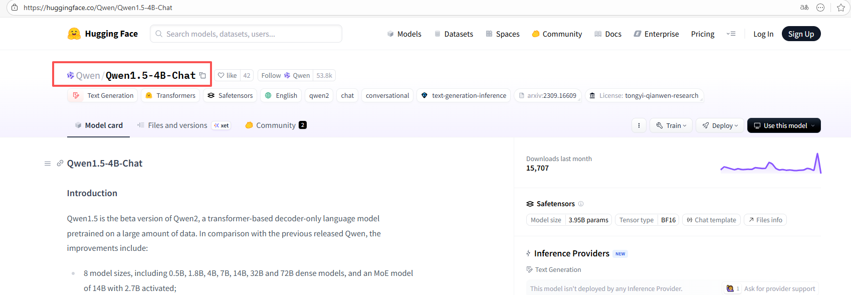Click the Introduction heading

pyautogui.click(x=92, y=193)
